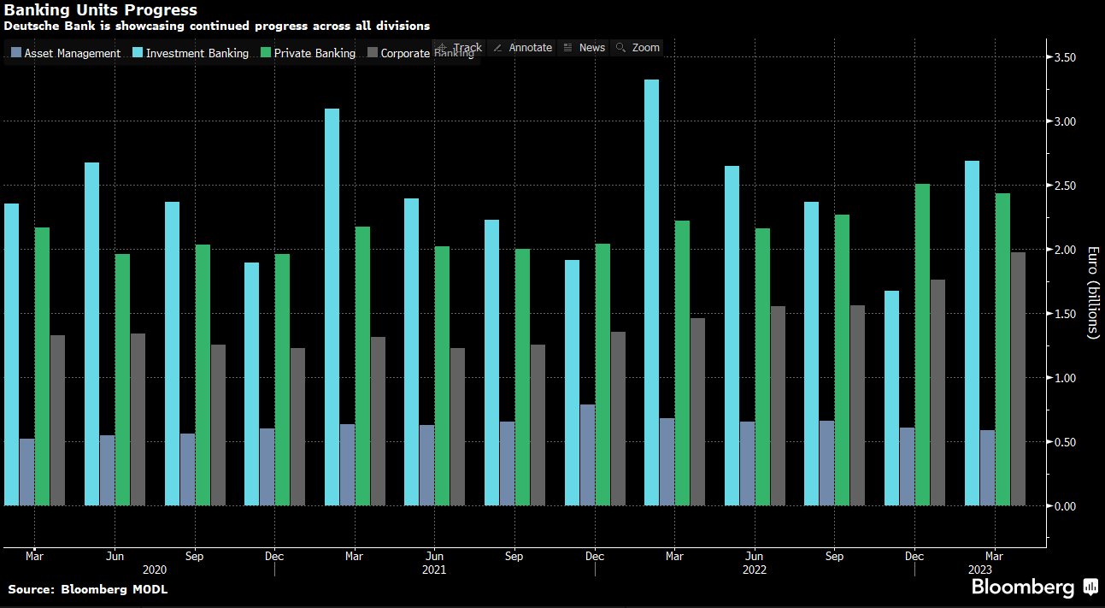
Task: Click the Bloomberg logo text
Action: tap(1023, 587)
